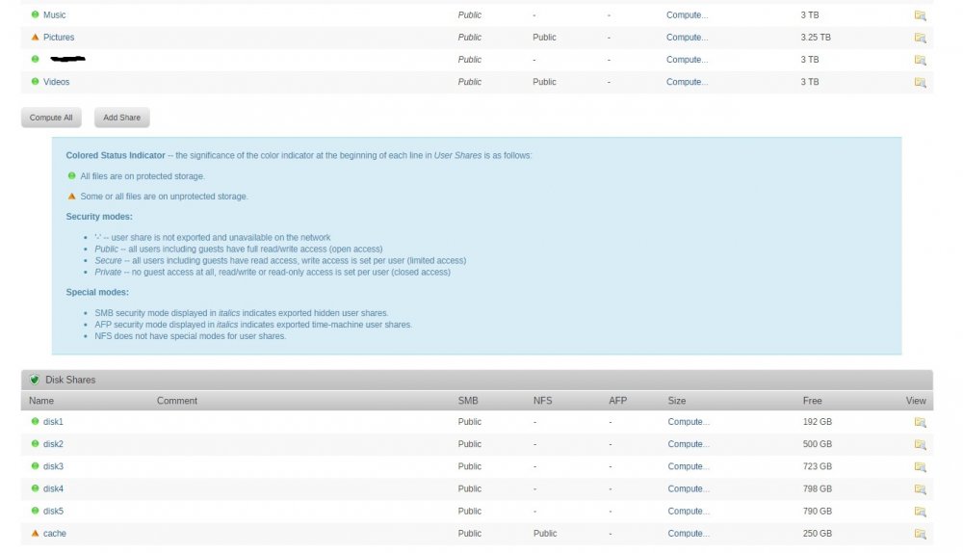Screen dimensions: 963x553
Task: Open the Videos user share
Action: pyautogui.click(x=56, y=82)
